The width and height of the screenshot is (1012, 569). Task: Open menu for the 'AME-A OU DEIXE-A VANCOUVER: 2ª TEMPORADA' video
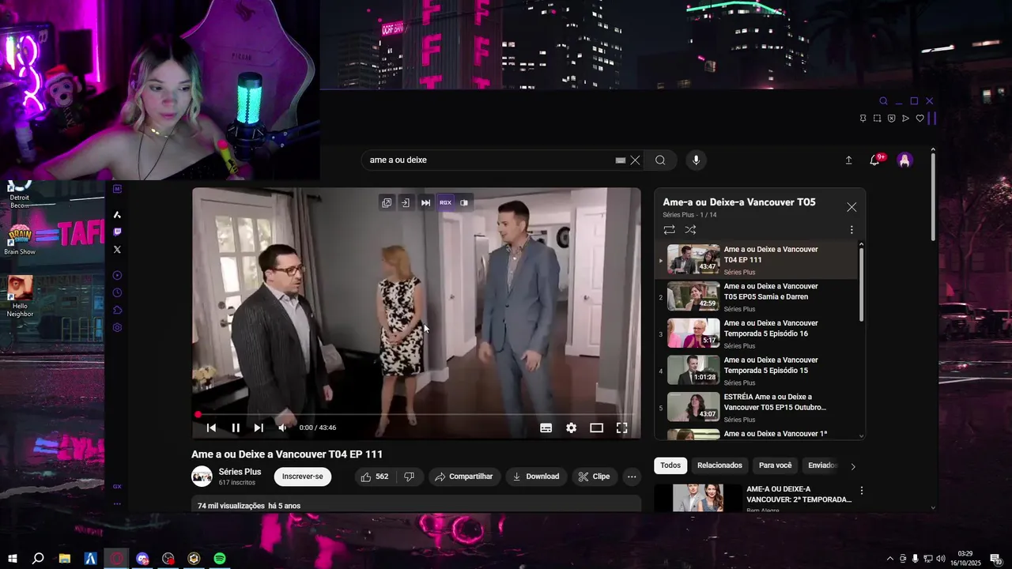coord(861,491)
